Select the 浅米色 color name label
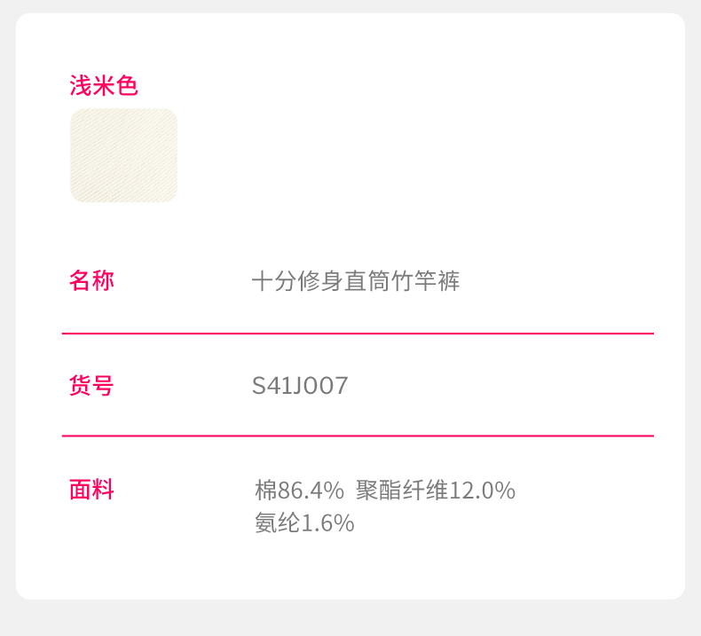This screenshot has height=636, width=701. pos(104,86)
